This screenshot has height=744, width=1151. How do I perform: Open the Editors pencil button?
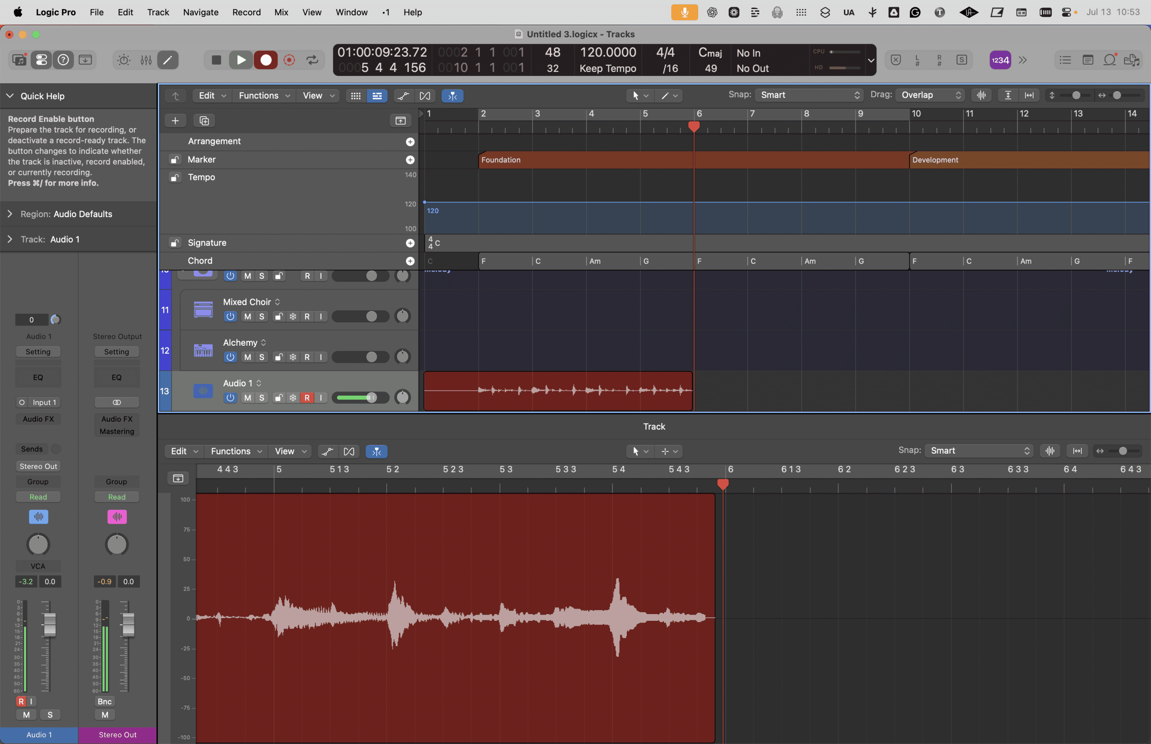(x=168, y=60)
